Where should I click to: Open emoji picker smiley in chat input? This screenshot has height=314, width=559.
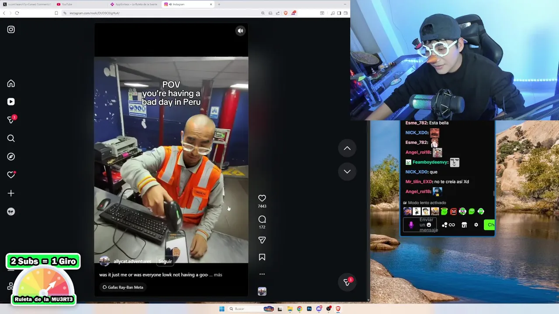pos(429,225)
